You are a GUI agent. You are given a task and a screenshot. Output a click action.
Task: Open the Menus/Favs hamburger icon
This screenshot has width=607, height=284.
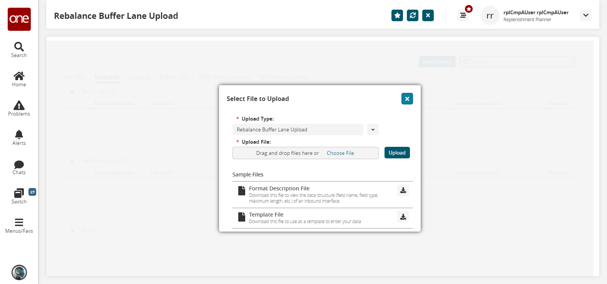(19, 222)
